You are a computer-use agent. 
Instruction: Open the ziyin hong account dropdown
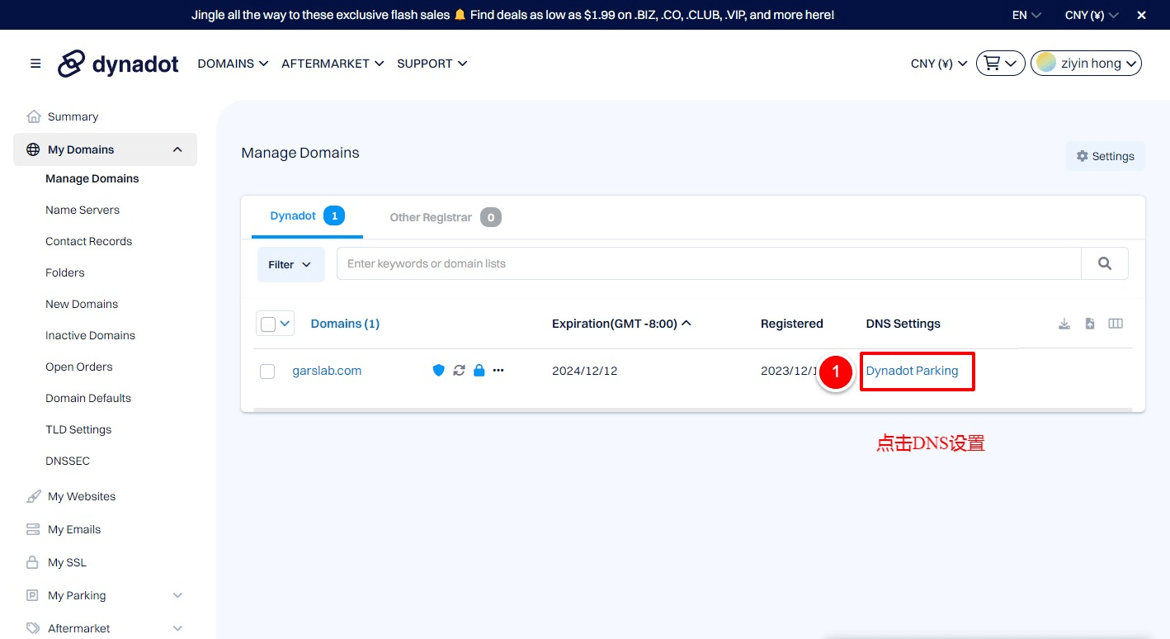tap(1086, 64)
